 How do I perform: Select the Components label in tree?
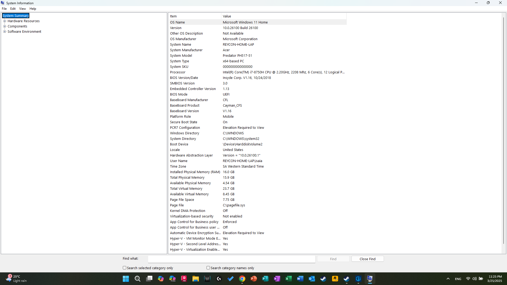coord(17,26)
